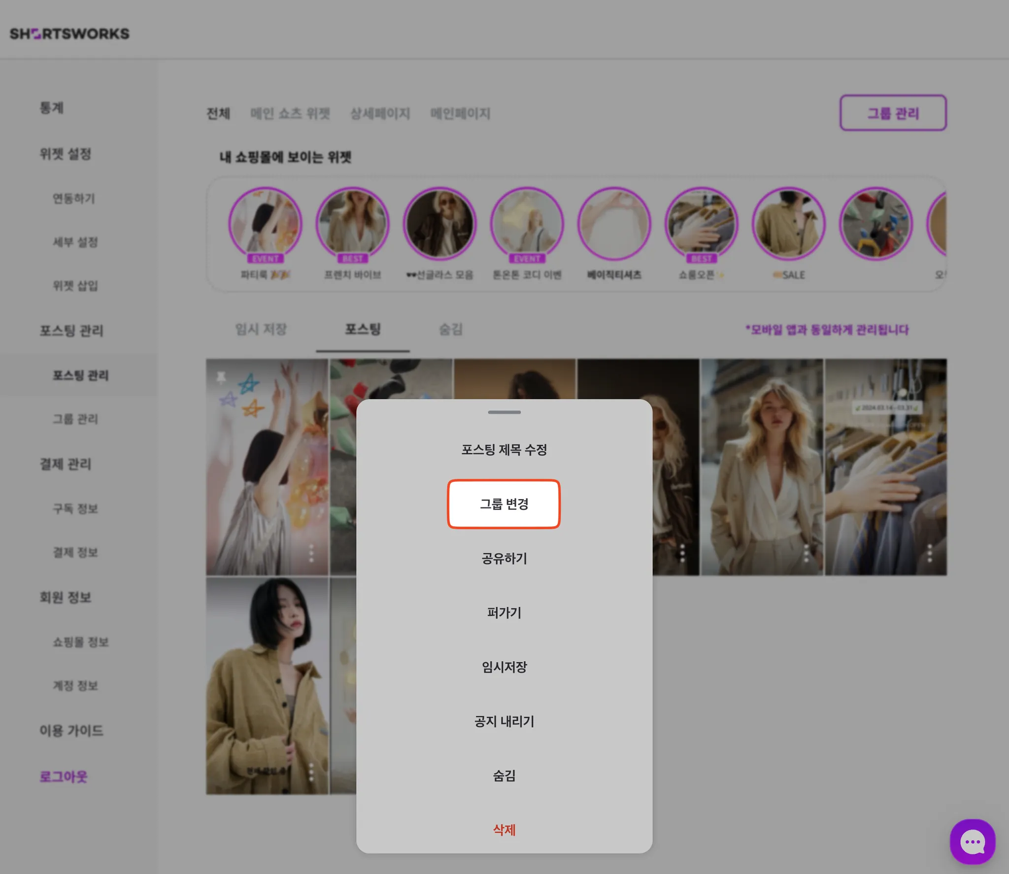Choose 포스팅 제목 수정 menu option
The height and width of the screenshot is (874, 1009).
(504, 449)
